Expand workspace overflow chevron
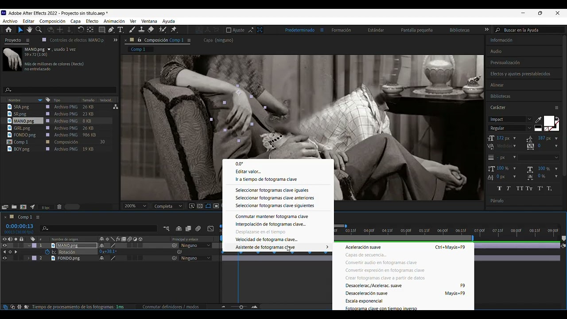 pos(487,30)
